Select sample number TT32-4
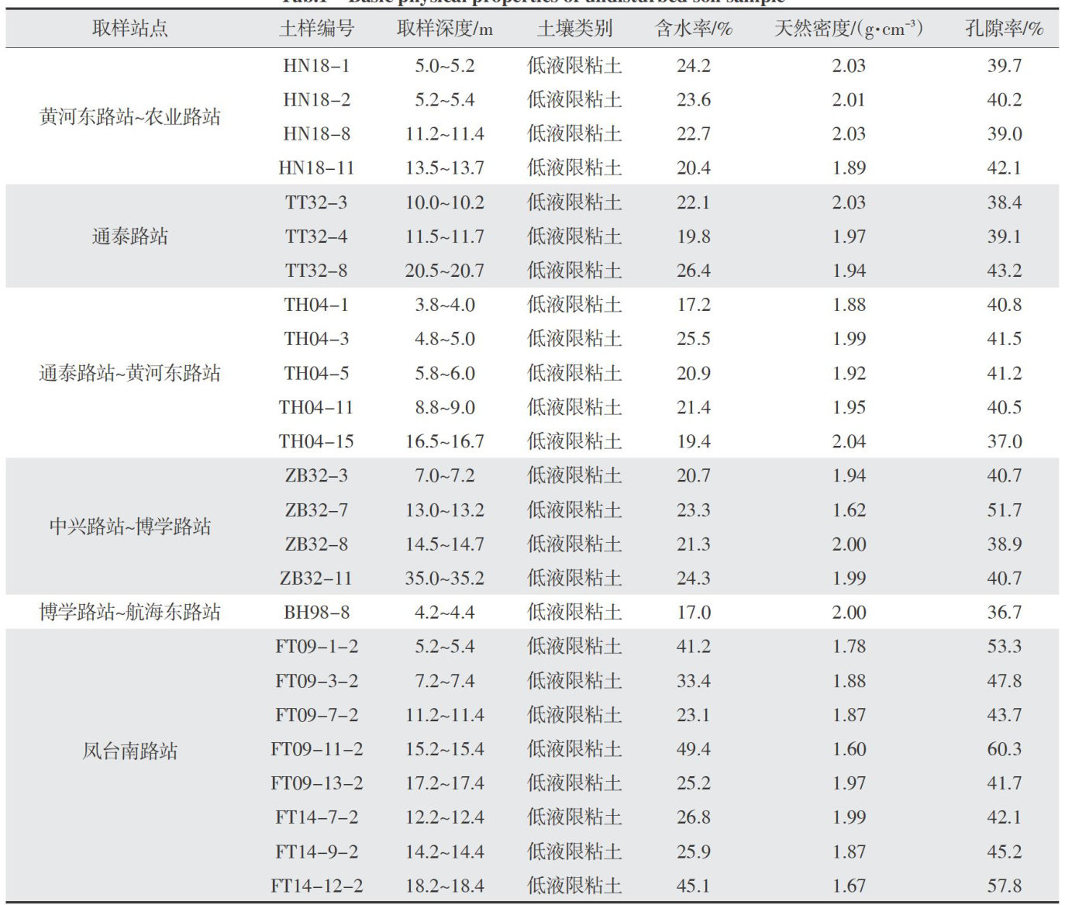The image size is (1065, 905). click(x=316, y=237)
